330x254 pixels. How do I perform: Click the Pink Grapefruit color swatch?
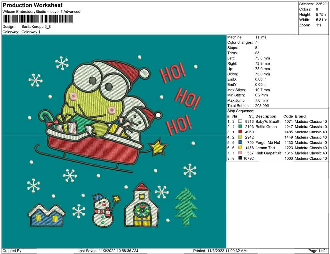[x=240, y=153]
